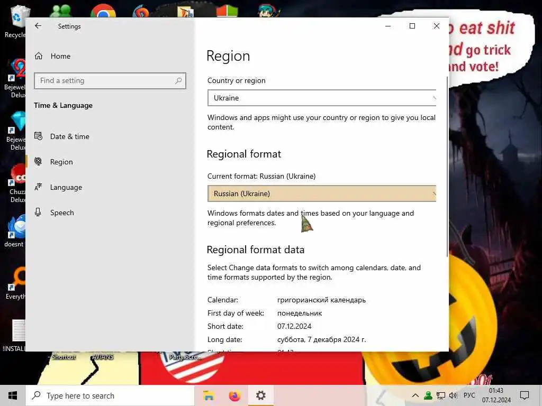Open Speech settings

[62, 213]
